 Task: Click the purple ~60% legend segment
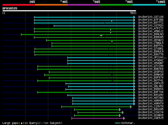(x=84, y=5)
